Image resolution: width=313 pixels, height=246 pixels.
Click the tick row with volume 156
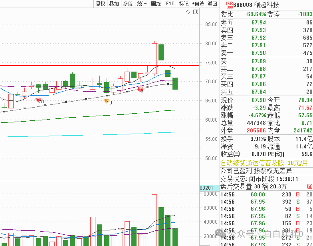[267, 223]
